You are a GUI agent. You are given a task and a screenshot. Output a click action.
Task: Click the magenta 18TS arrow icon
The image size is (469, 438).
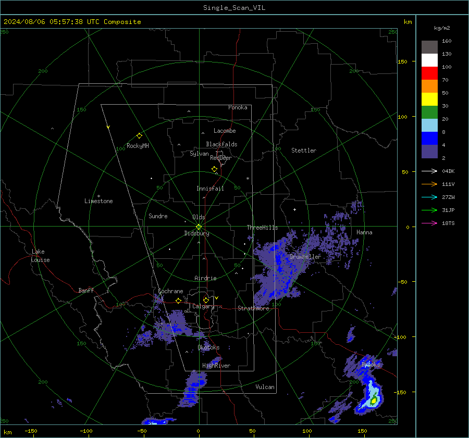(x=429, y=223)
